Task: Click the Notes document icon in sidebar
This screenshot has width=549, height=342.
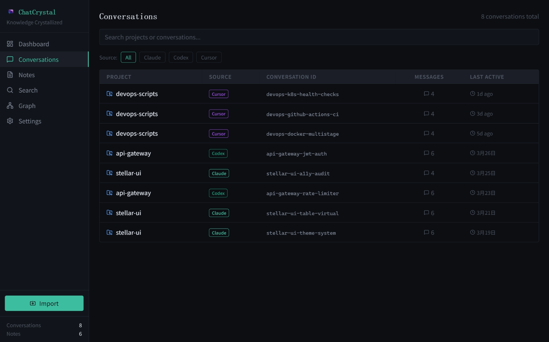Action: tap(10, 75)
